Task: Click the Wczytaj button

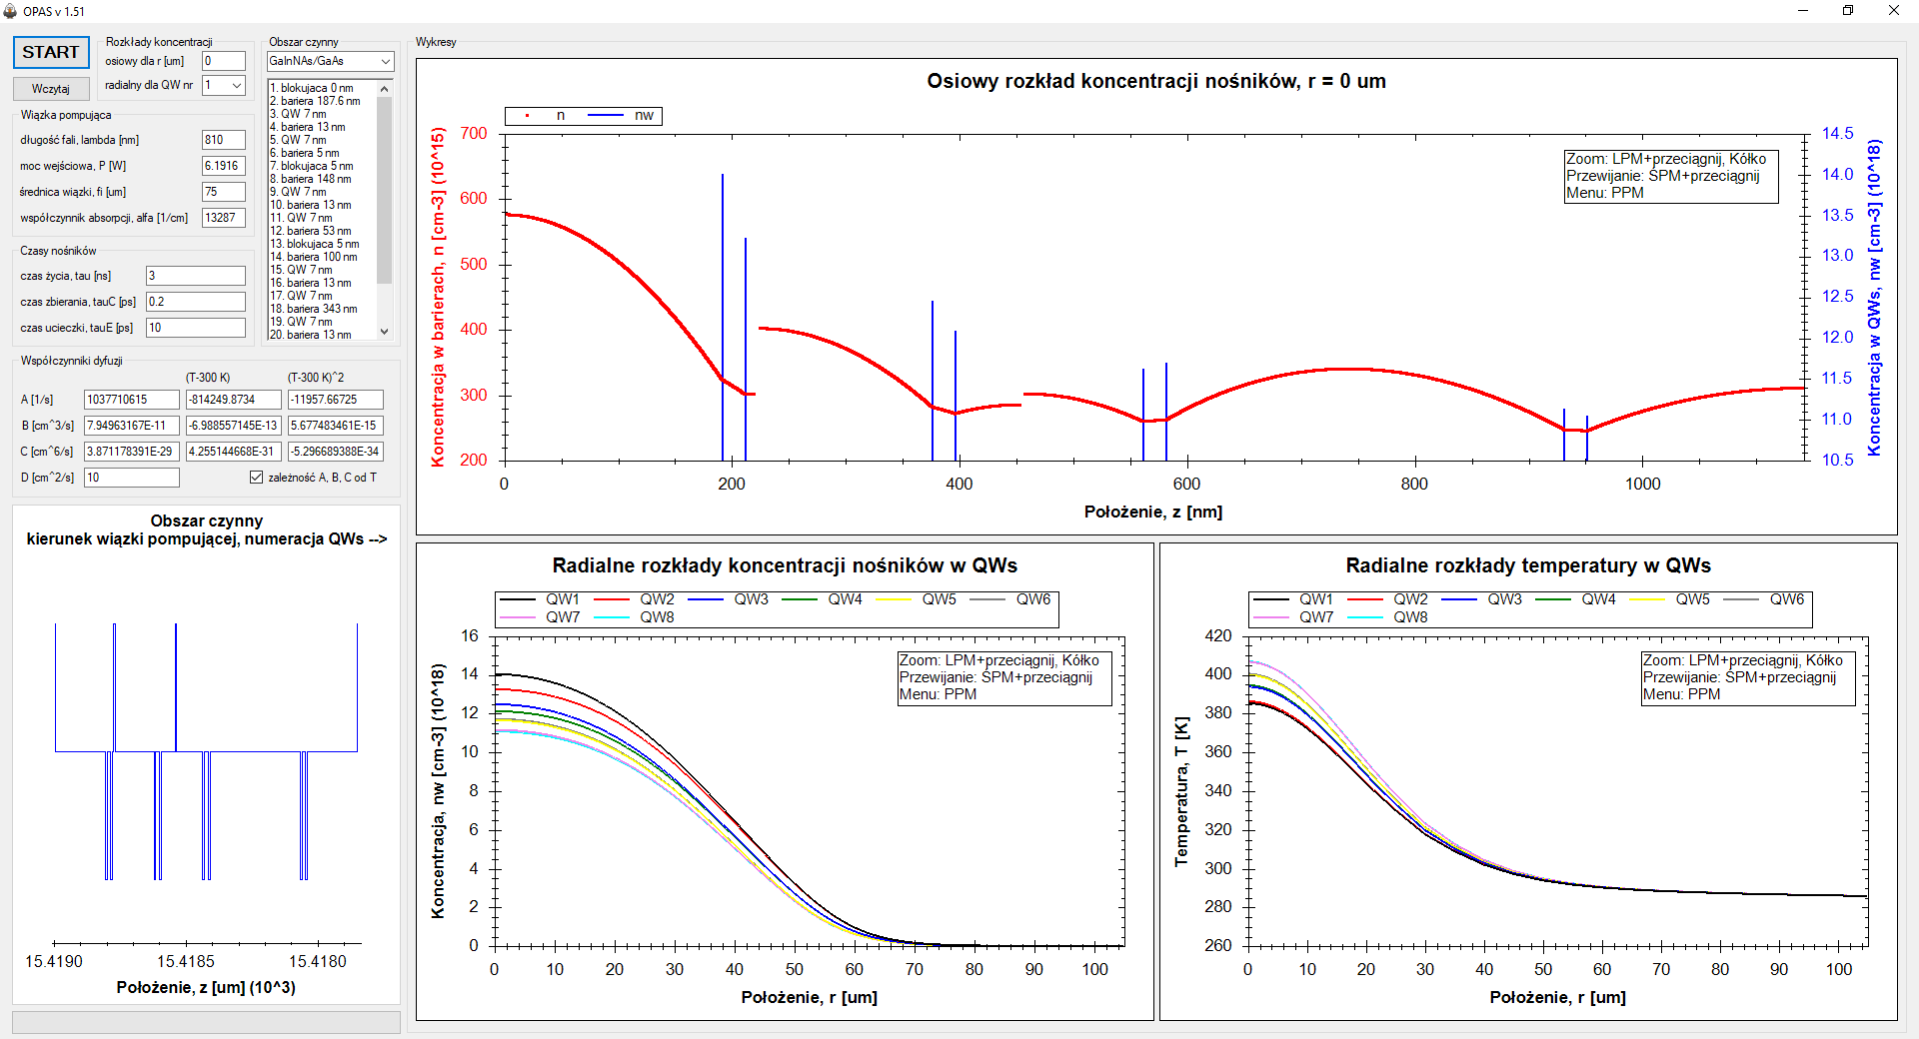Action: tap(51, 89)
